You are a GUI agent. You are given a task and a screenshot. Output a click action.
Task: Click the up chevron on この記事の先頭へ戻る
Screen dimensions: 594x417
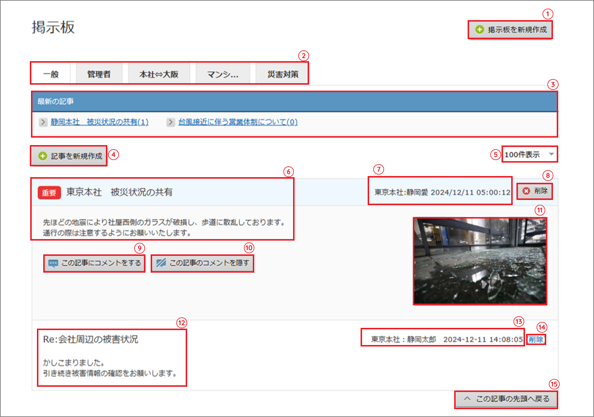click(x=467, y=399)
